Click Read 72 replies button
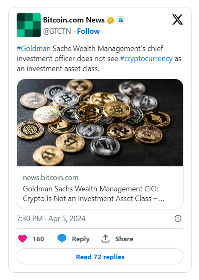The image size is (199, 280). (x=100, y=257)
